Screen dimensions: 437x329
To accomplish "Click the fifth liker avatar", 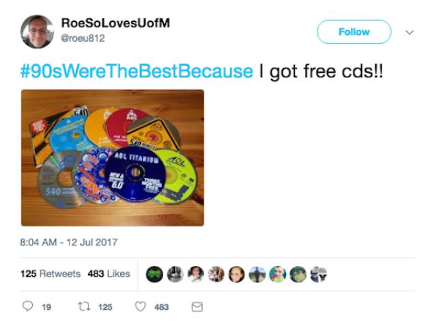I will [237, 274].
